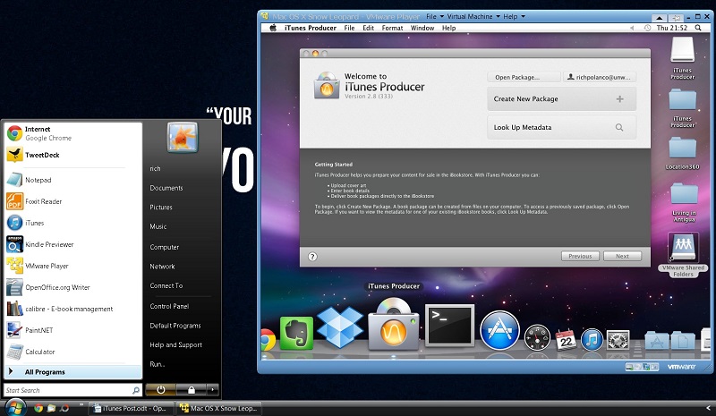Image resolution: width=716 pixels, height=416 pixels.
Task: Open calibre E-book management
Action: point(73,309)
